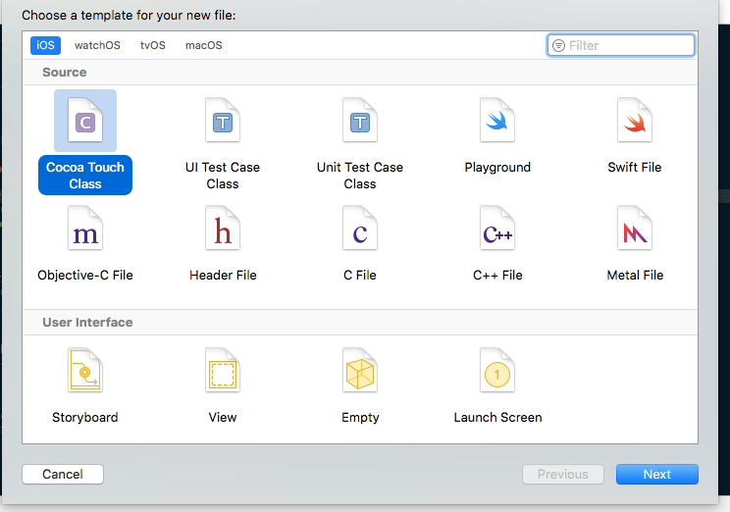Click the View label text

tap(223, 417)
